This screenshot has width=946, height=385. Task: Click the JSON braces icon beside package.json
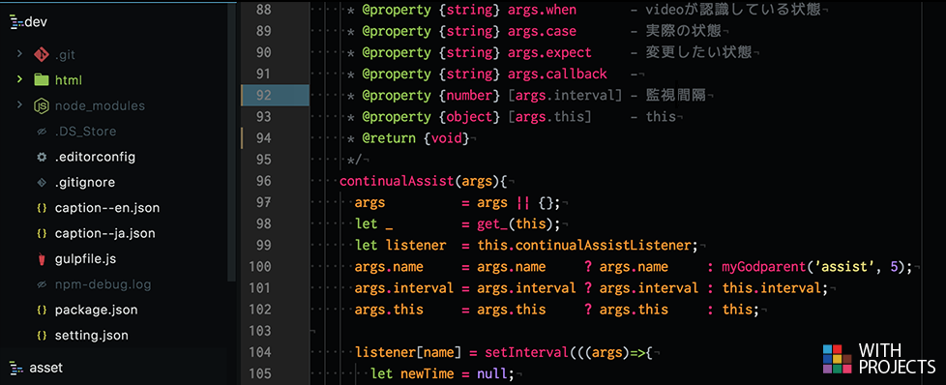point(41,311)
